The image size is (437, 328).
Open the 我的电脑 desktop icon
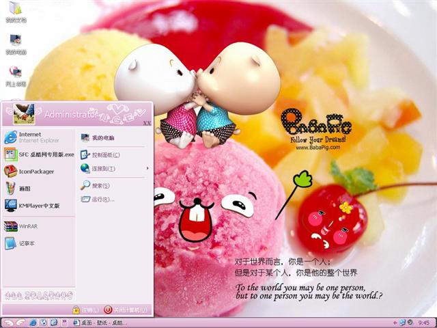pos(16,44)
